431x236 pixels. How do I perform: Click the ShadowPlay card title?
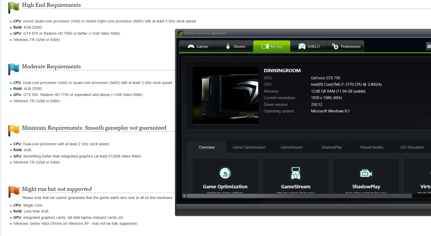pyautogui.click(x=366, y=187)
